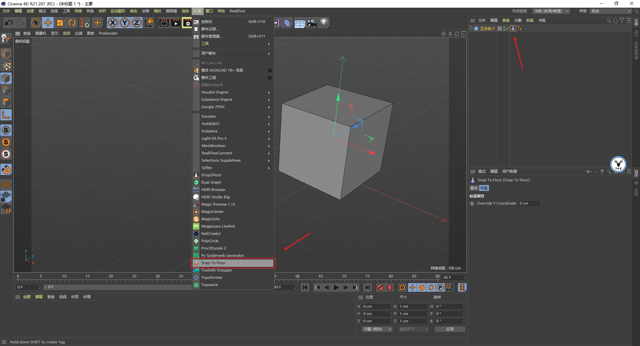Open the deformer bend icon
Viewport: 640px width, 346px height.
[x=287, y=23]
